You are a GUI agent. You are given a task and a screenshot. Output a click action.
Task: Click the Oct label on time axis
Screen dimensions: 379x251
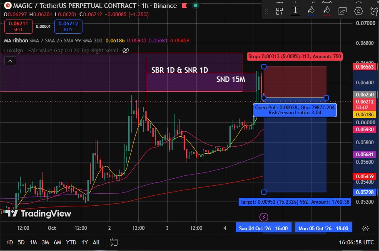[x=52, y=228]
